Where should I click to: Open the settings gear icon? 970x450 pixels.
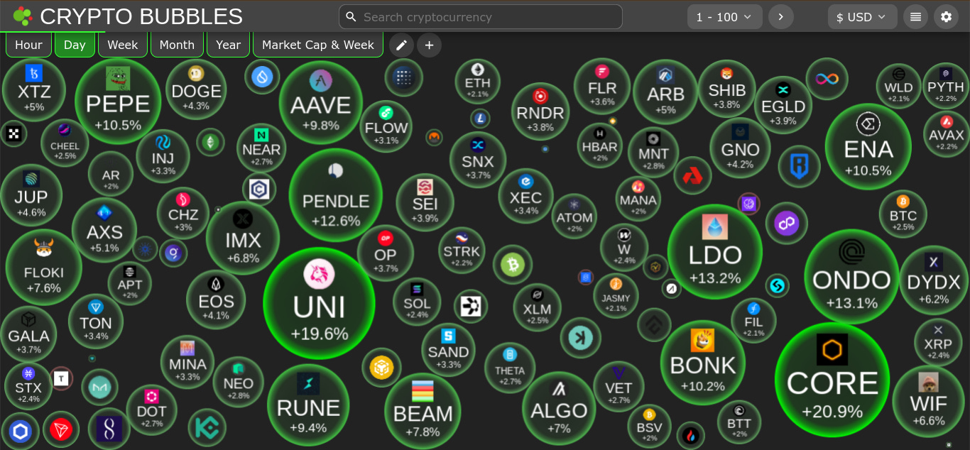946,17
